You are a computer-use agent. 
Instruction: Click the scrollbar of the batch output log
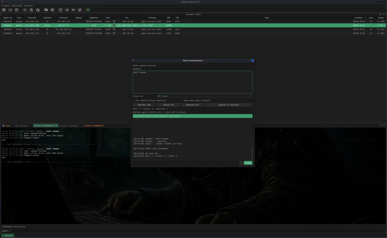[x=252, y=153]
